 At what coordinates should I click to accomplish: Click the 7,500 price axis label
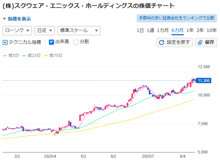pos(203,124)
